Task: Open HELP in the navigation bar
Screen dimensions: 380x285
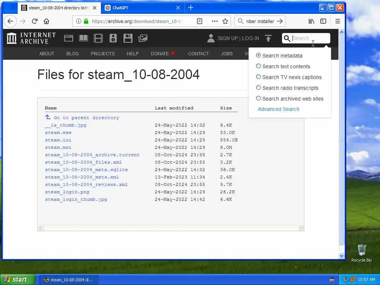Action: 132,53
